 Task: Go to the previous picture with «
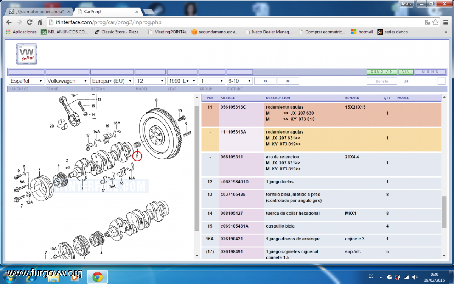pos(265,81)
